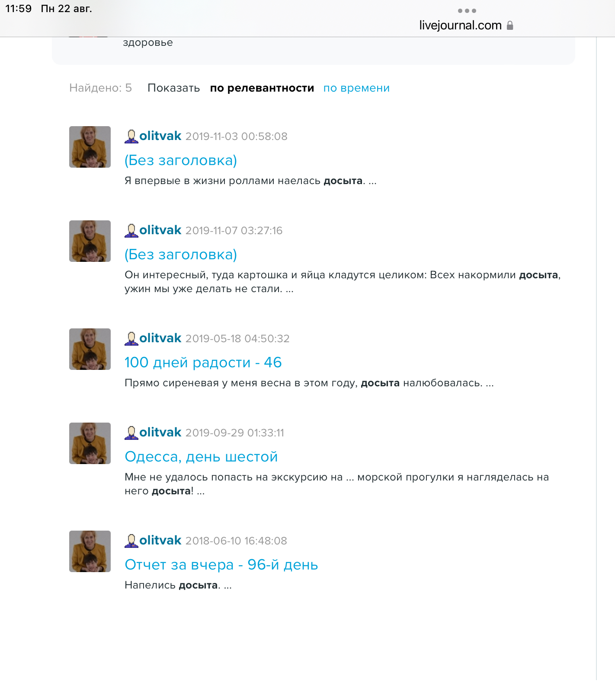Open '100 дней радости - 46' post
Screen dimensions: 615x700
pyautogui.click(x=203, y=362)
